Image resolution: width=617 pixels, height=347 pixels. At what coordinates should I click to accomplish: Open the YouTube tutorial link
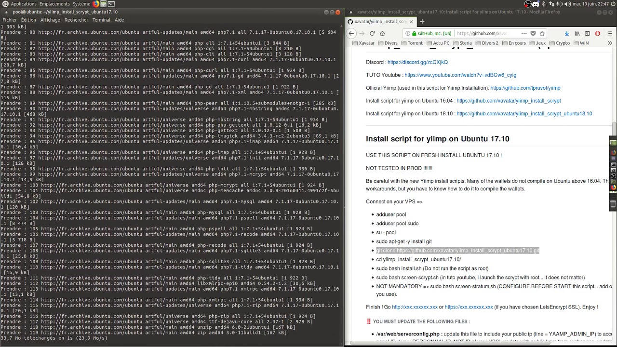pyautogui.click(x=460, y=75)
